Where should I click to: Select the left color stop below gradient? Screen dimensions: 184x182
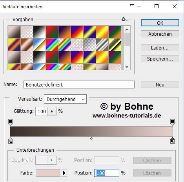tap(10, 141)
